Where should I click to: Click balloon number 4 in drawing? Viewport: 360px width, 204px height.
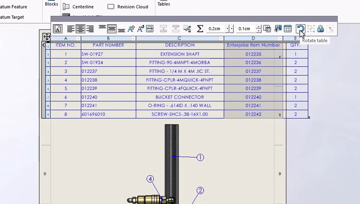tap(150, 179)
